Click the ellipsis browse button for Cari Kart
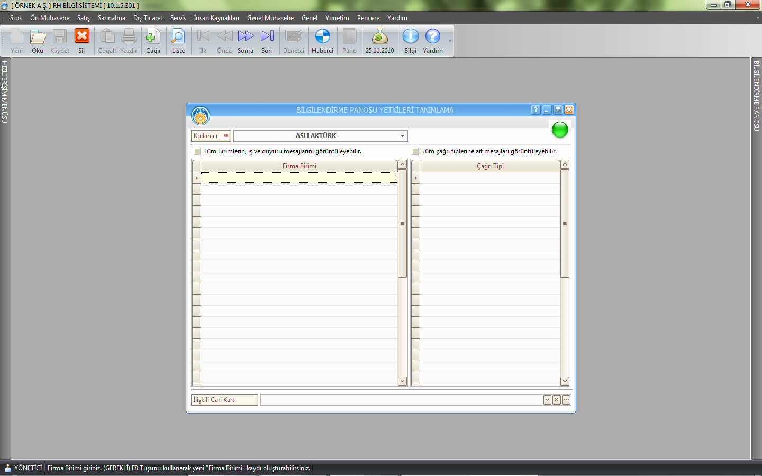The width and height of the screenshot is (762, 476). 566,400
